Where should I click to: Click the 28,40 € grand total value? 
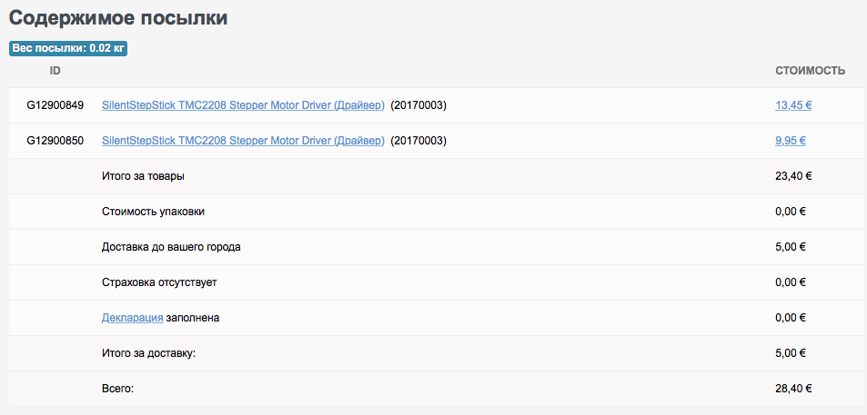tap(793, 389)
